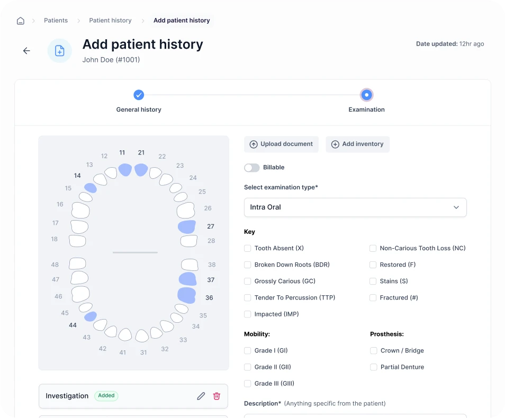
Task: Tick the Fractured (#) checkbox
Action: (373, 298)
